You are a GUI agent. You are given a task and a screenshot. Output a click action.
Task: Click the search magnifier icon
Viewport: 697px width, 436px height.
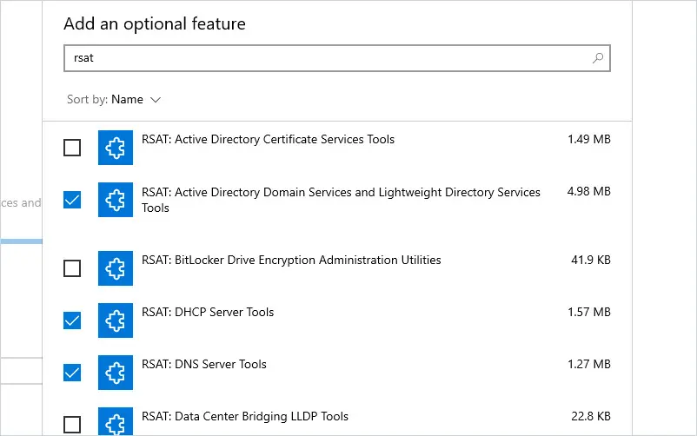[x=598, y=58]
